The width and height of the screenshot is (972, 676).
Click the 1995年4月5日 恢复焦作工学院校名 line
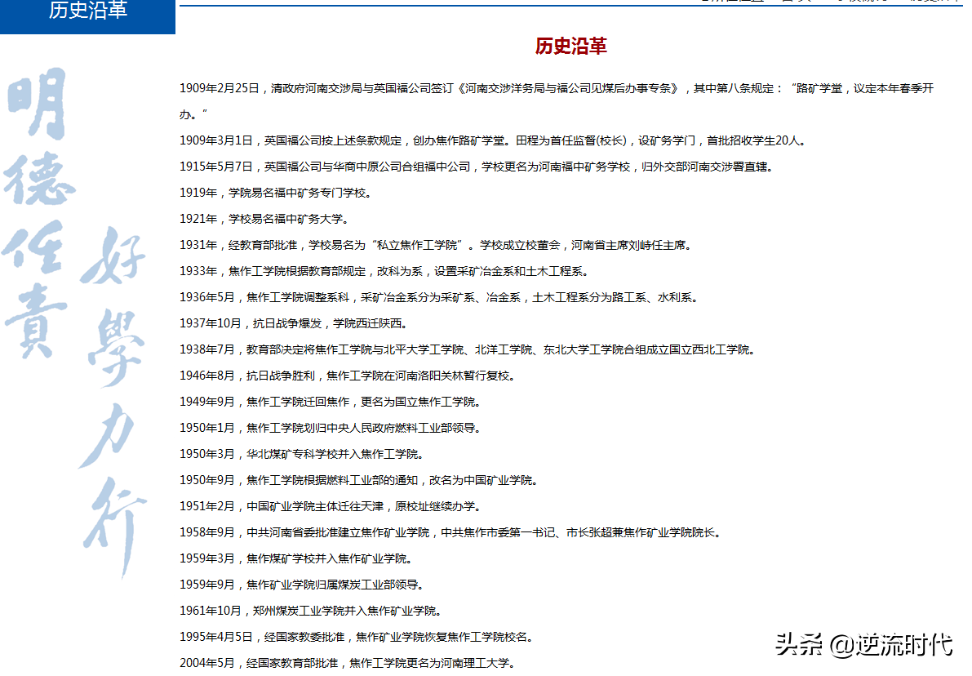click(x=357, y=637)
